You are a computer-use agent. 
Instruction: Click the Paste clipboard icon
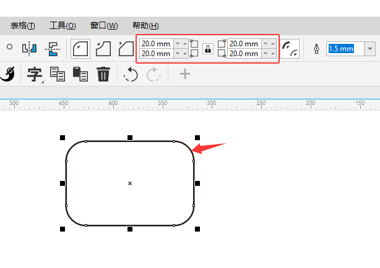[80, 73]
